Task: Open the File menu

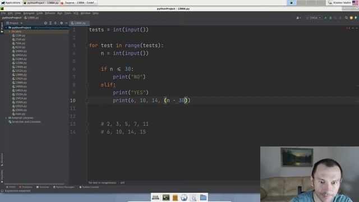Action: click(3, 13)
